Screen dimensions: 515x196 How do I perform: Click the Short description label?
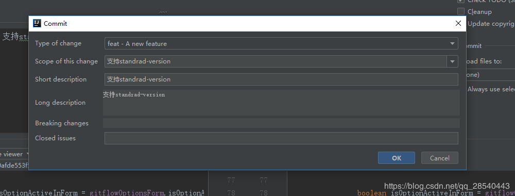click(x=61, y=79)
